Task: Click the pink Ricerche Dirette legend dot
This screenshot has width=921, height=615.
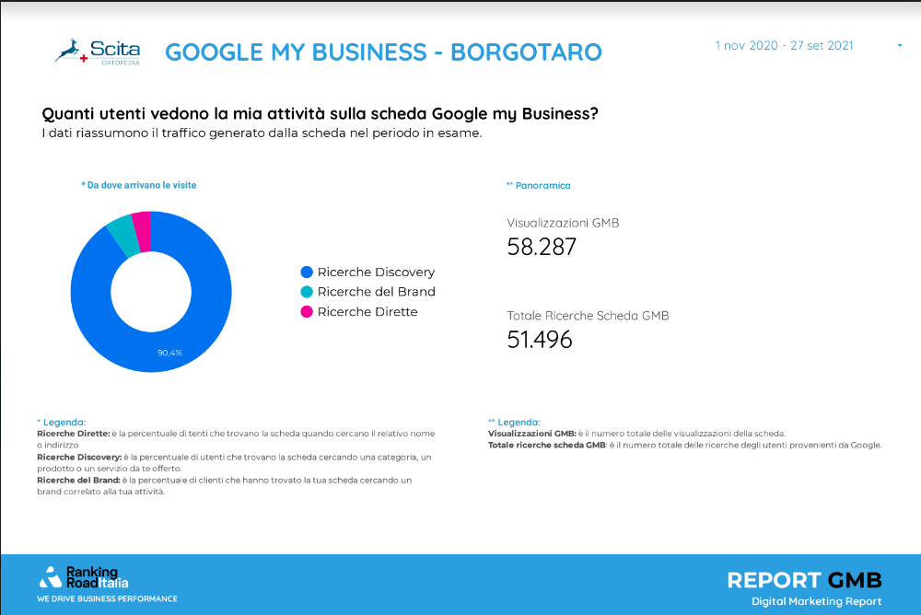Action: (x=307, y=312)
